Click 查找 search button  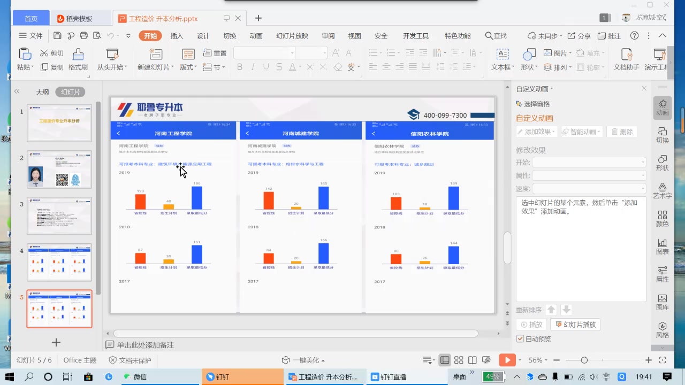pyautogui.click(x=496, y=36)
